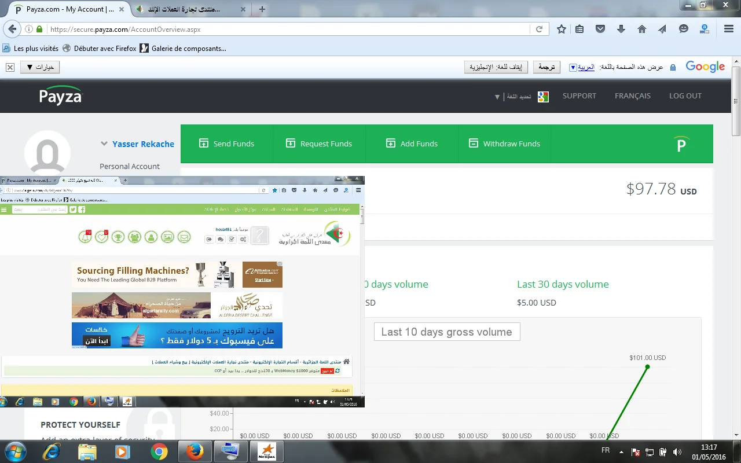Click the Send Funds icon button
This screenshot has height=463, width=741.
click(204, 144)
